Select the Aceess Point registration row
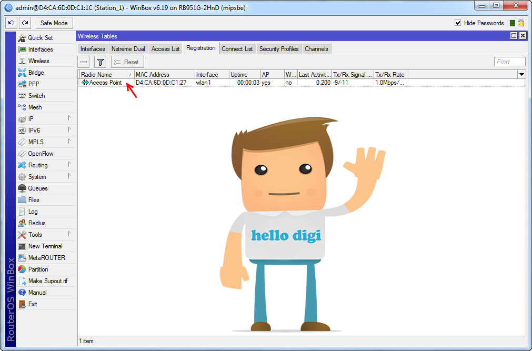Viewport: 532px width, 351px height. coord(302,83)
